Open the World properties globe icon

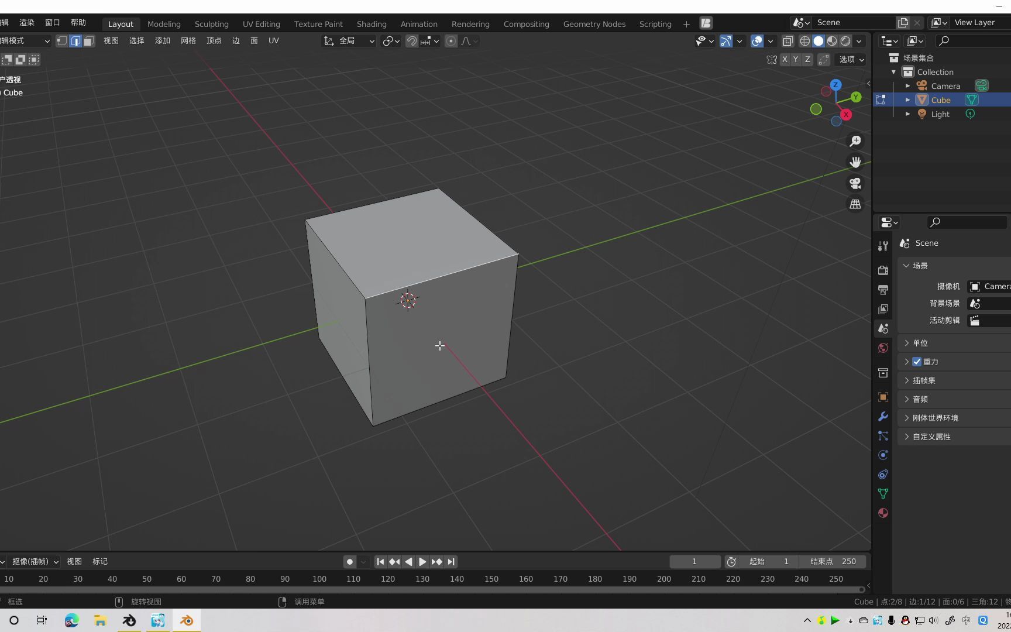click(883, 348)
